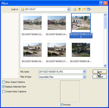109x108 pixels.
Task: Expand the Look in folder dropdown
Action: [68, 9]
